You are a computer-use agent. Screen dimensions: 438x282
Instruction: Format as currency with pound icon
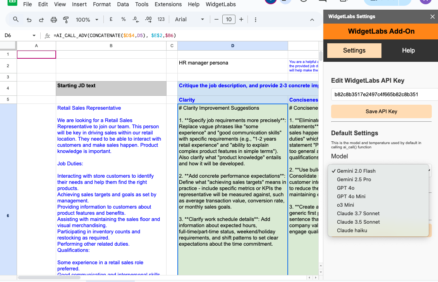click(x=111, y=19)
